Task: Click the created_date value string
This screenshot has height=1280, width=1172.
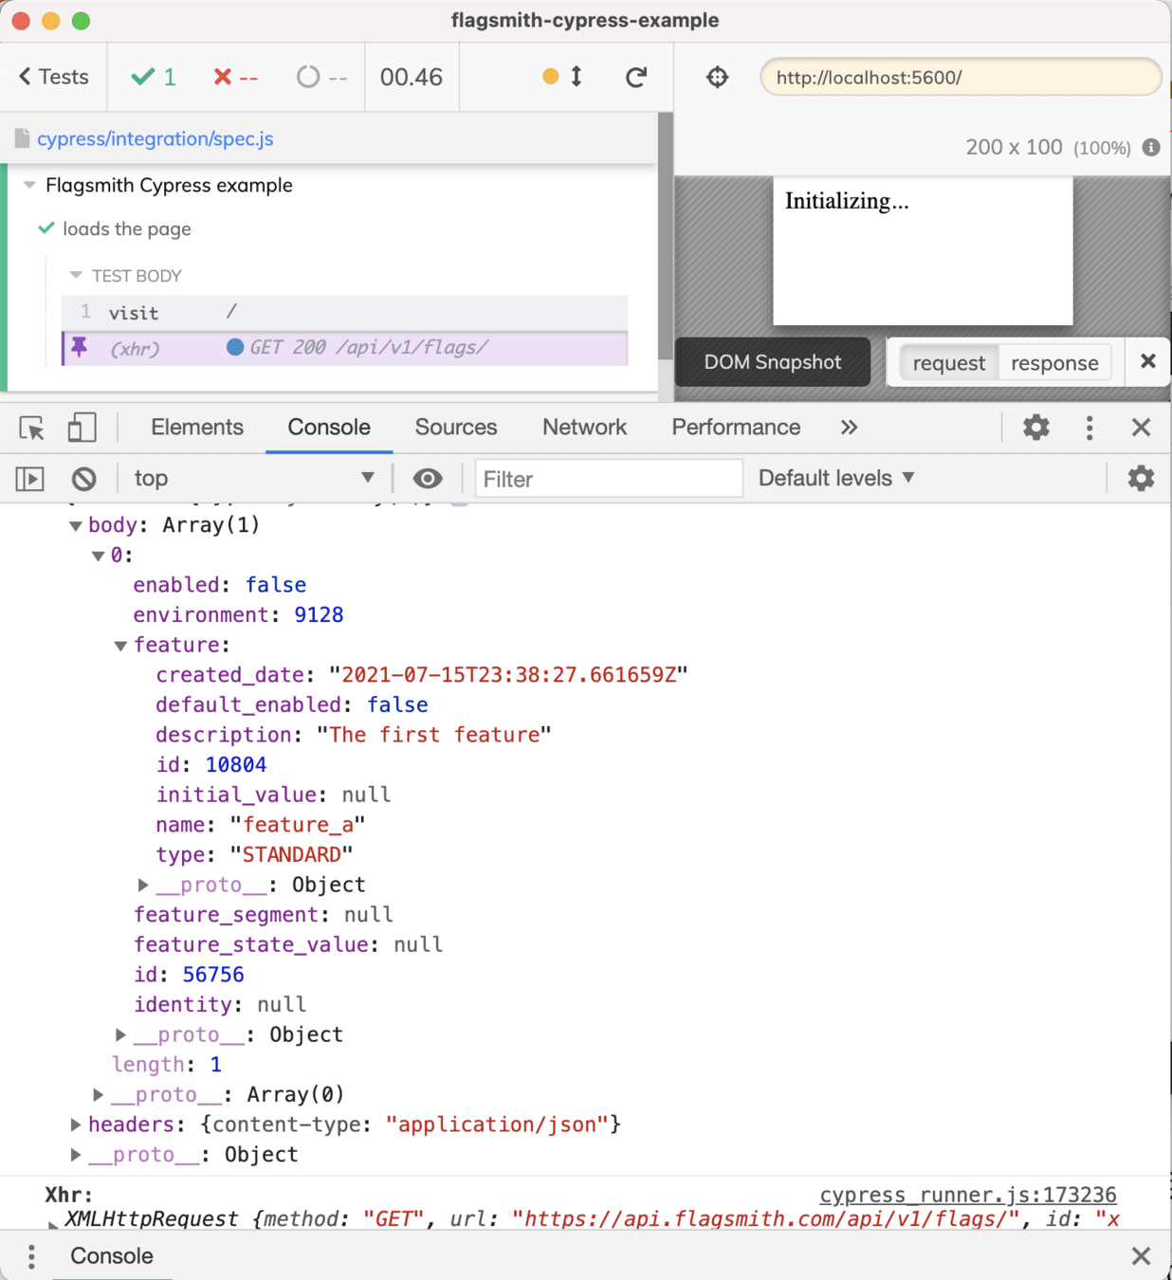Action: coord(508,675)
